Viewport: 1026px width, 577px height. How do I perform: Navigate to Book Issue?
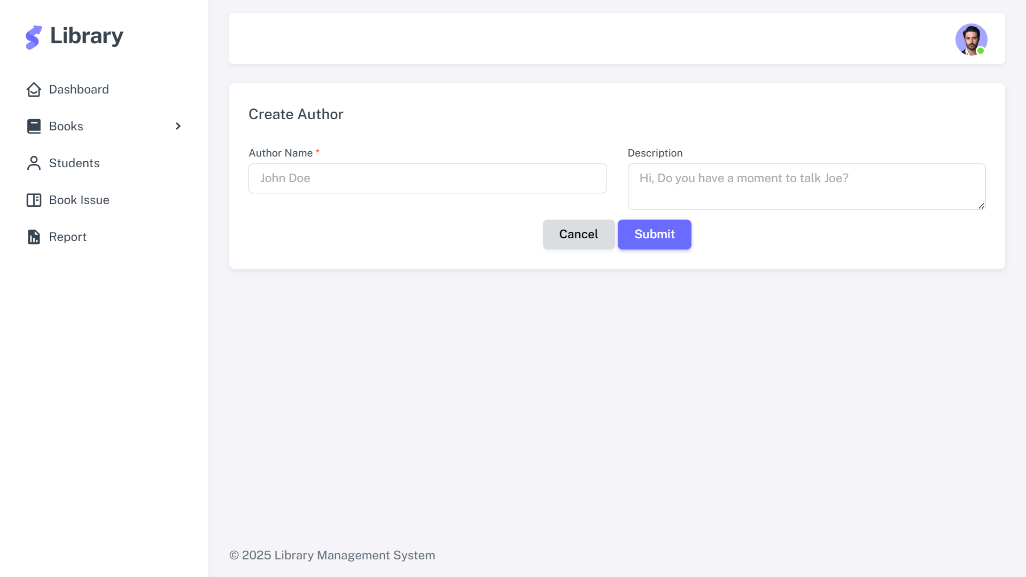tap(104, 200)
